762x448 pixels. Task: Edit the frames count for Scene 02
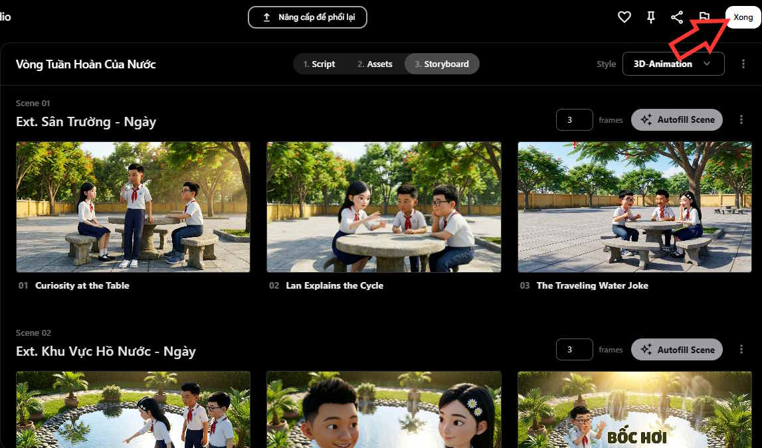[575, 350]
